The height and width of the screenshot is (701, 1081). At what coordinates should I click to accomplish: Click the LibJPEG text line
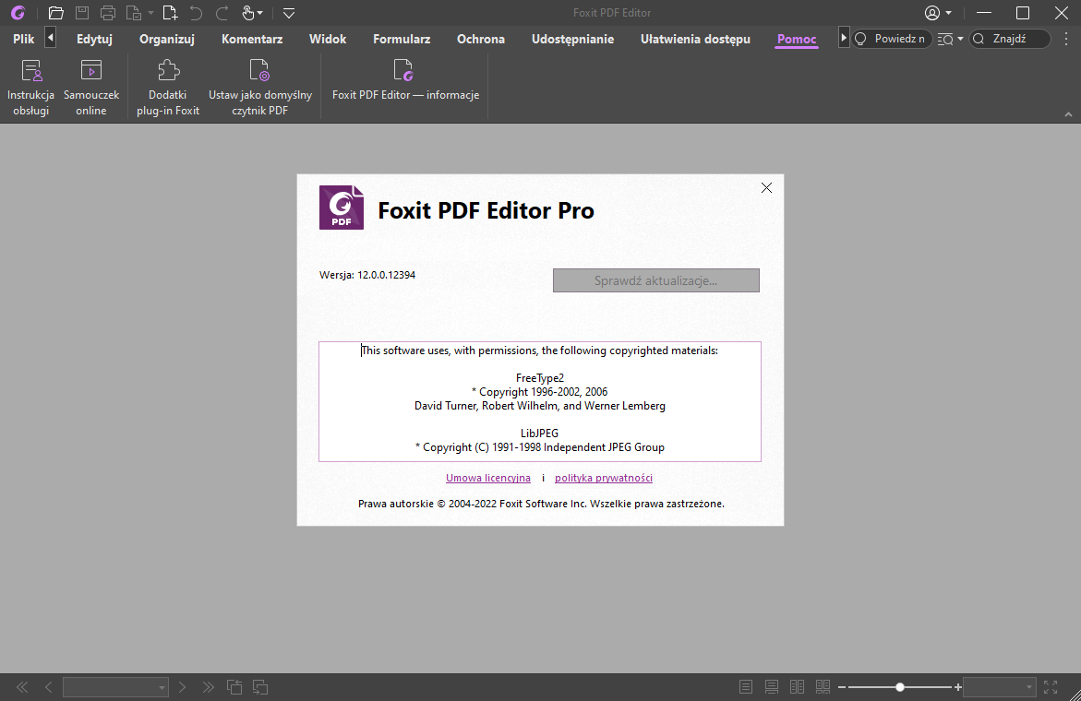[540, 434]
